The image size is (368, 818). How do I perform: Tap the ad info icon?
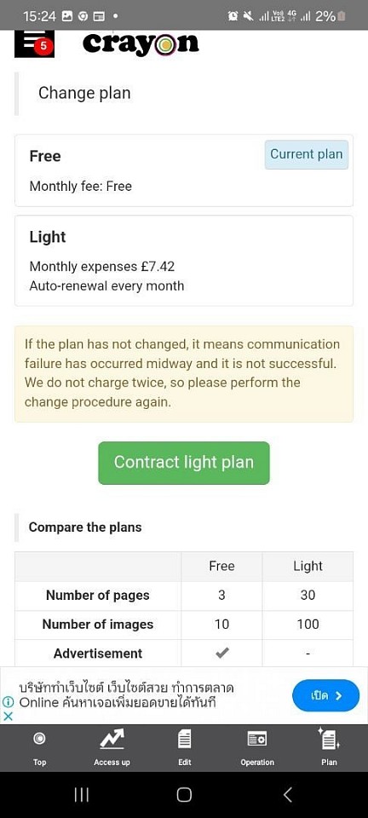coord(8,702)
